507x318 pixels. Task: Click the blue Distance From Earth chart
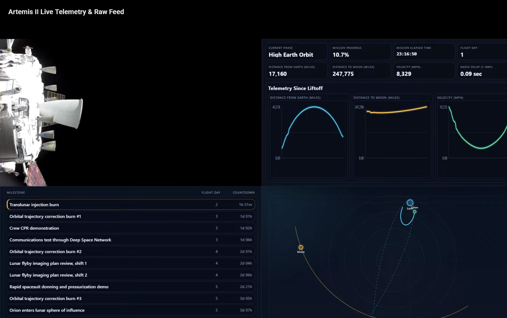tap(309, 136)
